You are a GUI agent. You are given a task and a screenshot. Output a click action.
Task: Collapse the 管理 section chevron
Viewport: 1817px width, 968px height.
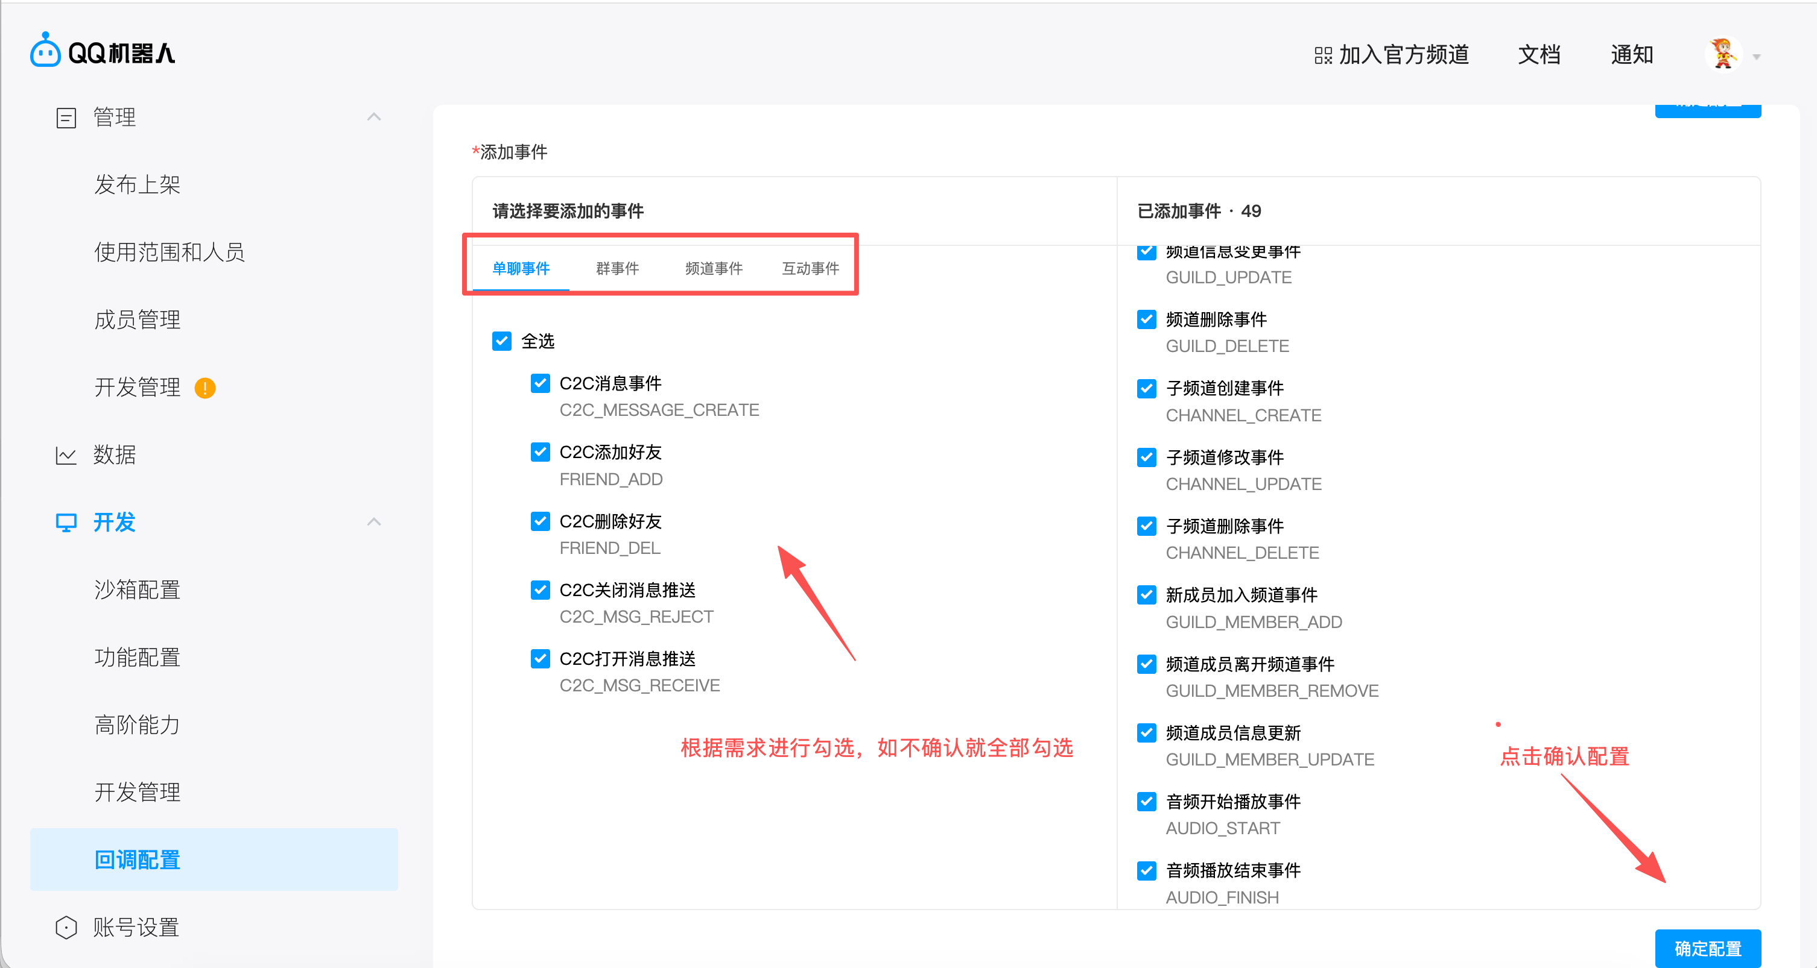374,116
